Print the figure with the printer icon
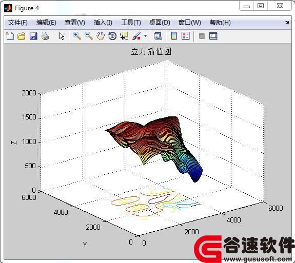 [x=45, y=36]
